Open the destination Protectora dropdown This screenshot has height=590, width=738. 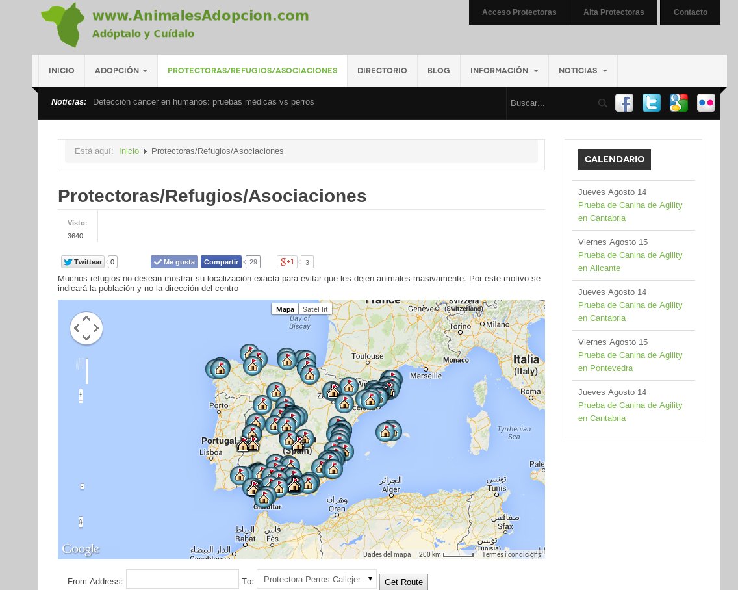click(x=316, y=579)
